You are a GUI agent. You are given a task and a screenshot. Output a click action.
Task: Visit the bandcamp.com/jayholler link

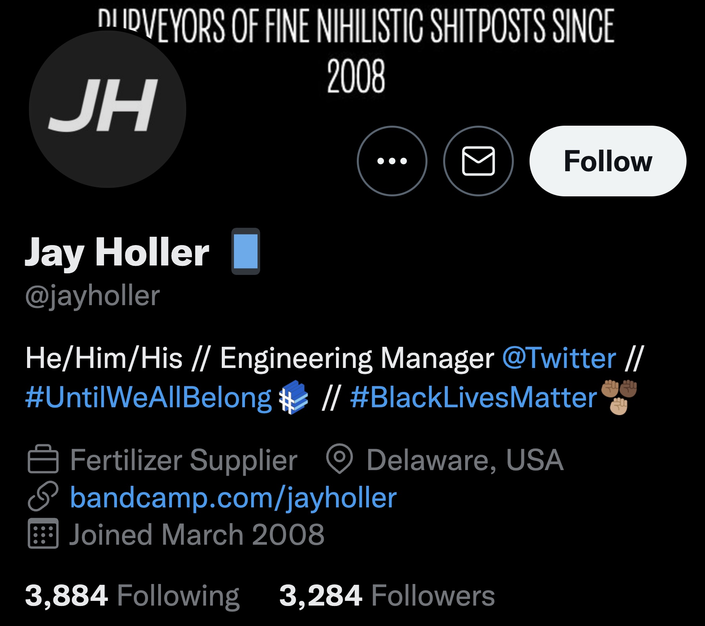click(233, 497)
